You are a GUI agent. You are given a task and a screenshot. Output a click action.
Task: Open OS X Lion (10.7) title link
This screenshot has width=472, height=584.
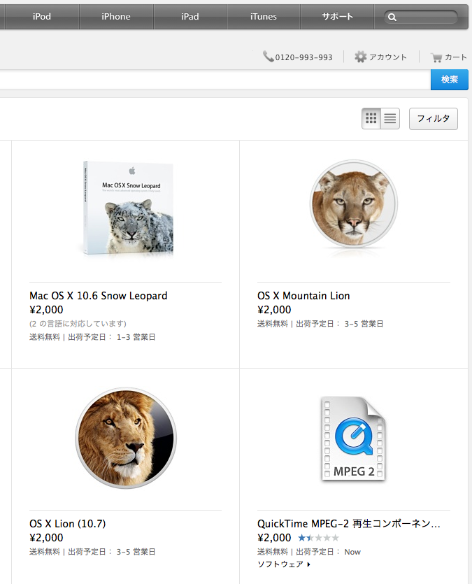[67, 524]
